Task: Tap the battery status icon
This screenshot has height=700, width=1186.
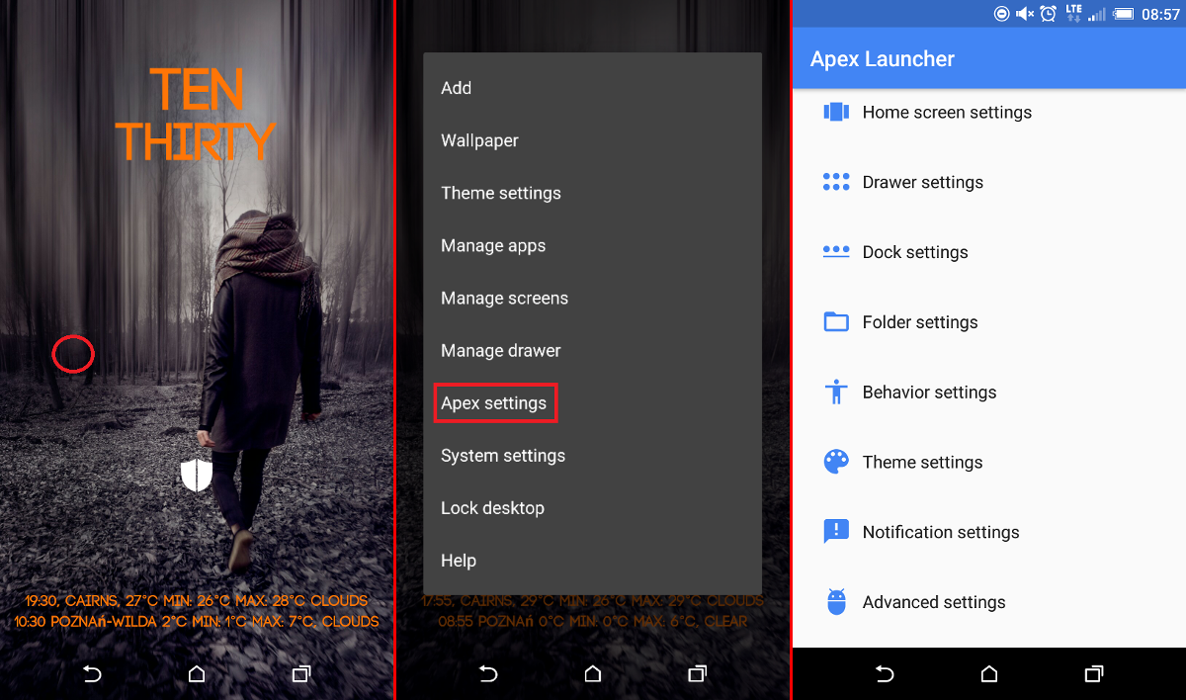Action: [x=1123, y=14]
